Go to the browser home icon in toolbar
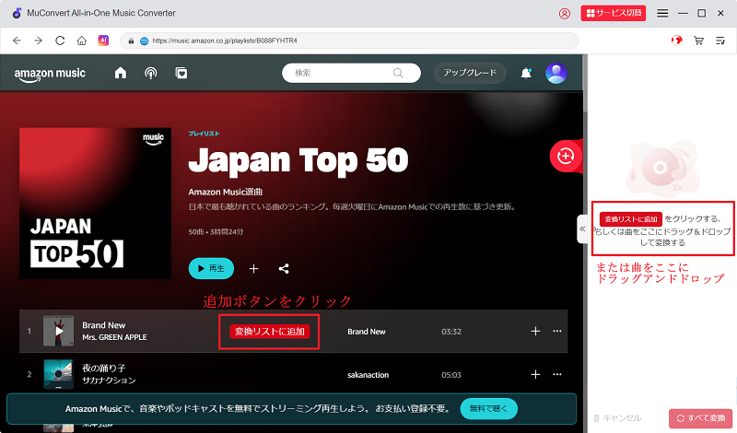 (x=82, y=41)
